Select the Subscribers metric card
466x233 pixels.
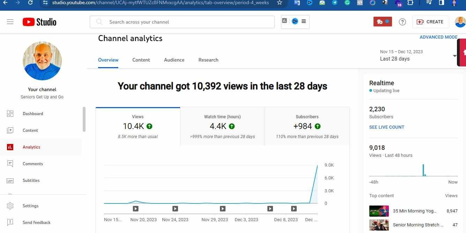tap(307, 126)
